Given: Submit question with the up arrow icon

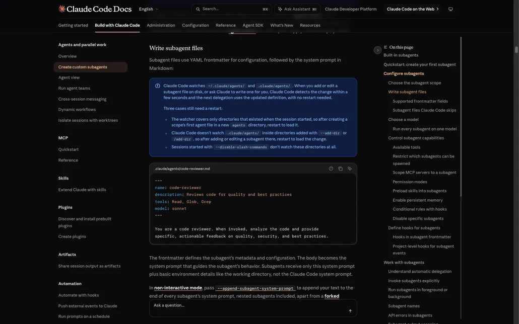Looking at the screenshot, I should click(350, 311).
